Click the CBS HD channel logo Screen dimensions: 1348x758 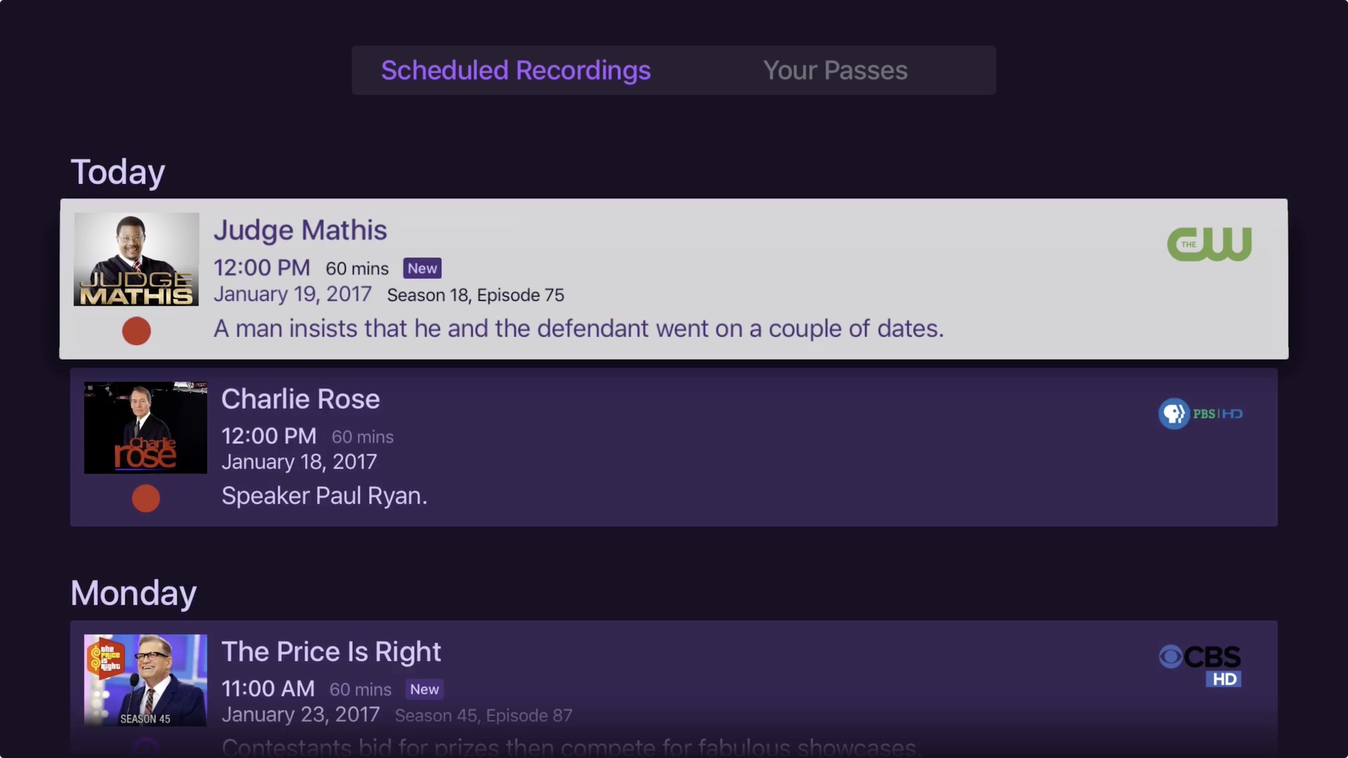pos(1200,665)
